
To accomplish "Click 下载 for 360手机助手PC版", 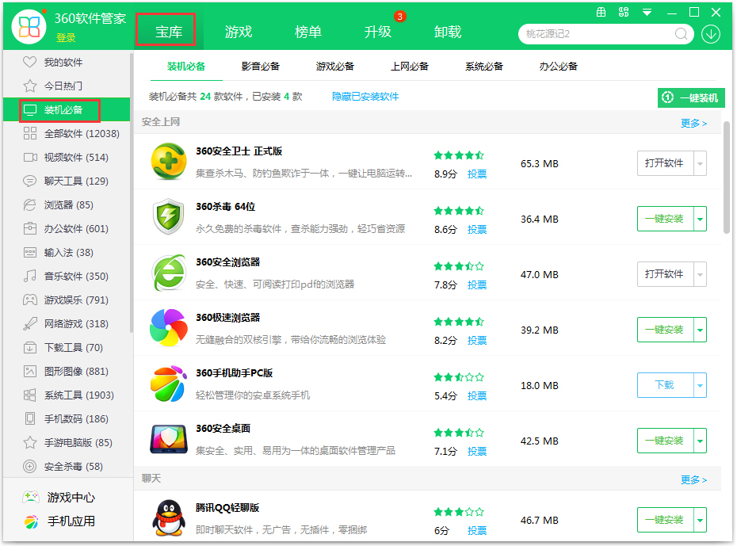I will tap(665, 385).
